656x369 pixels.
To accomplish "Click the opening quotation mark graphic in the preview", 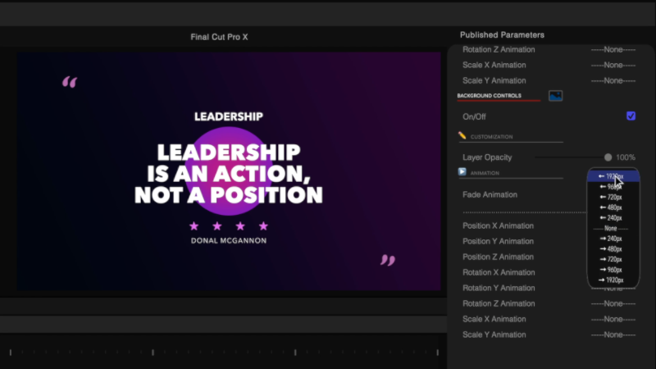I will (x=70, y=82).
